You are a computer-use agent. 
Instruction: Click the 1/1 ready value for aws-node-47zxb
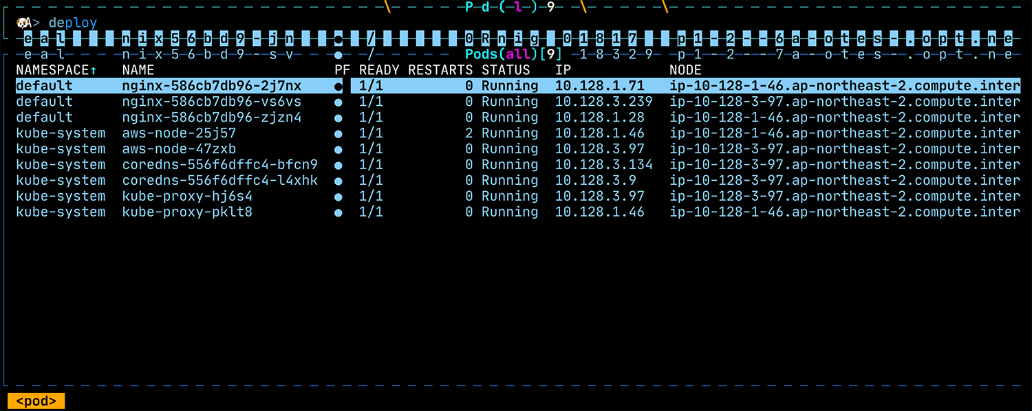point(371,149)
